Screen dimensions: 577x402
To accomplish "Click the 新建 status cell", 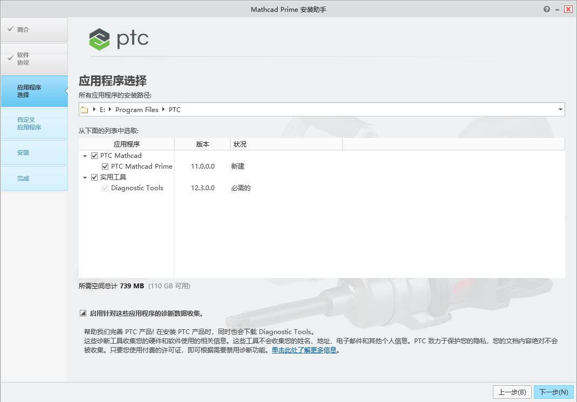I will point(238,167).
